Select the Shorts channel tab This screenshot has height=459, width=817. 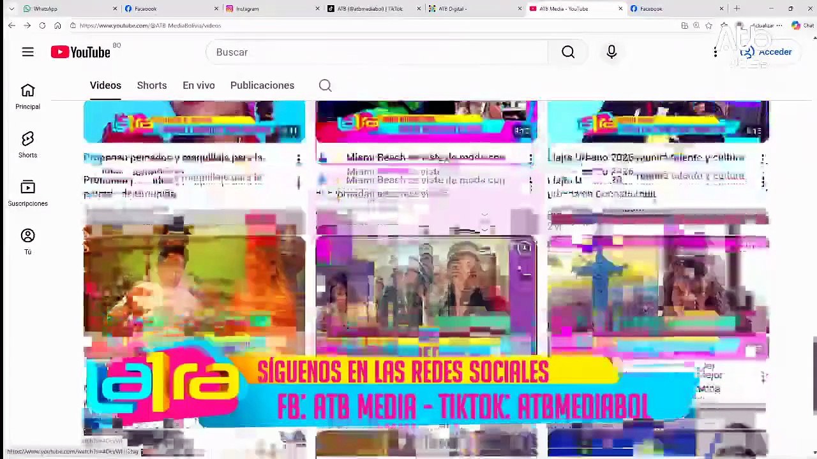[152, 85]
